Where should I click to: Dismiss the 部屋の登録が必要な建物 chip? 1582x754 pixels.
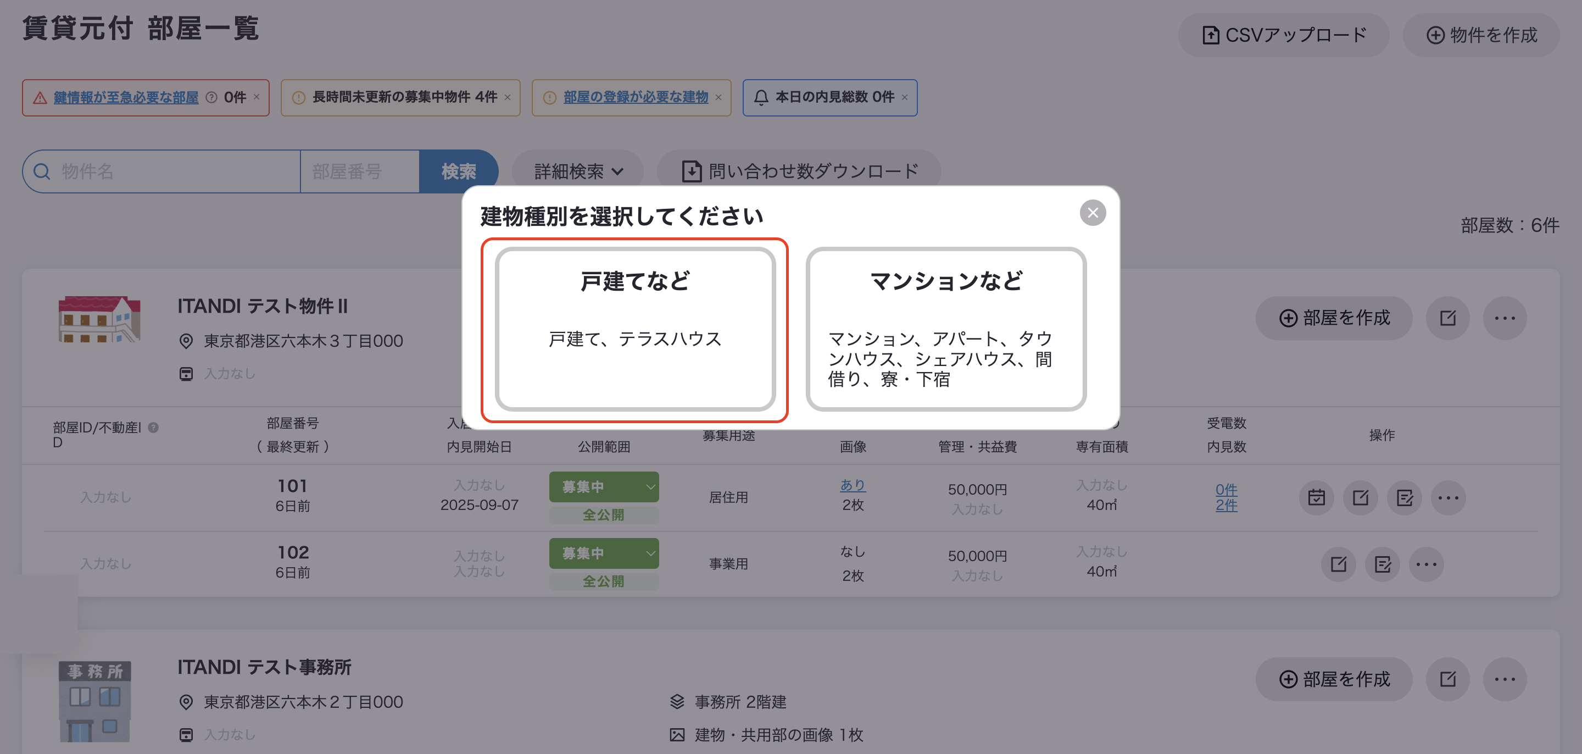[x=718, y=97]
